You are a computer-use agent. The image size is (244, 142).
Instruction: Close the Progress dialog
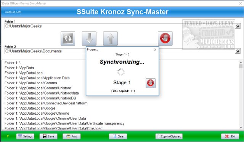point(155,50)
